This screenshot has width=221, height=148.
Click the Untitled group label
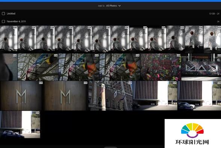[x=11, y=14]
